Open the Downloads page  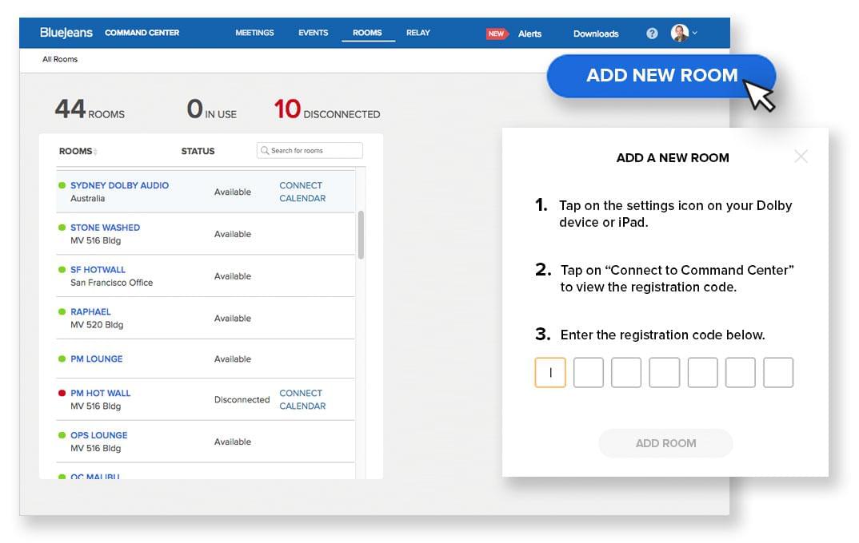tap(596, 34)
